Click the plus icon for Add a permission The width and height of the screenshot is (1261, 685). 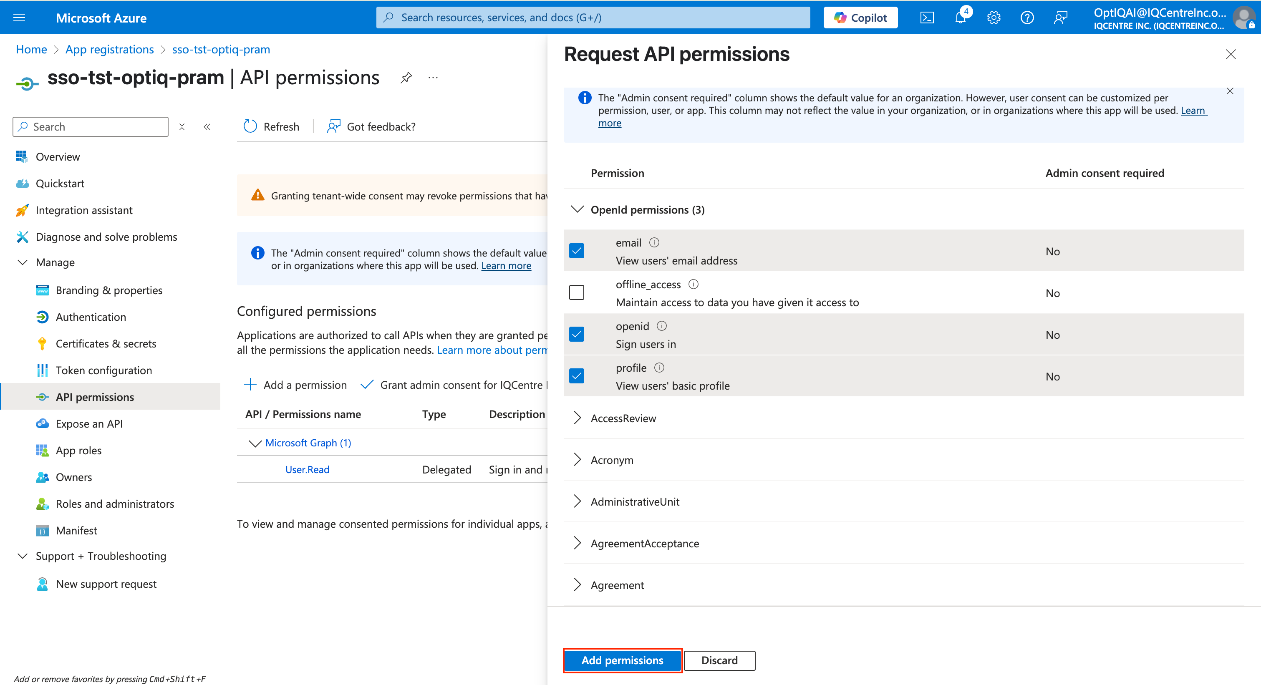(250, 385)
